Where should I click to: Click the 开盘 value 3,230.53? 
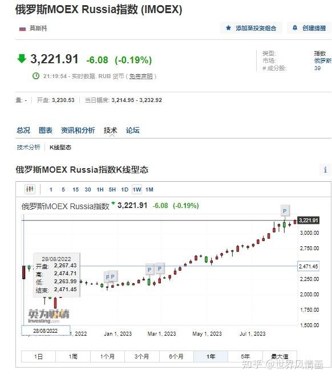pos(63,100)
